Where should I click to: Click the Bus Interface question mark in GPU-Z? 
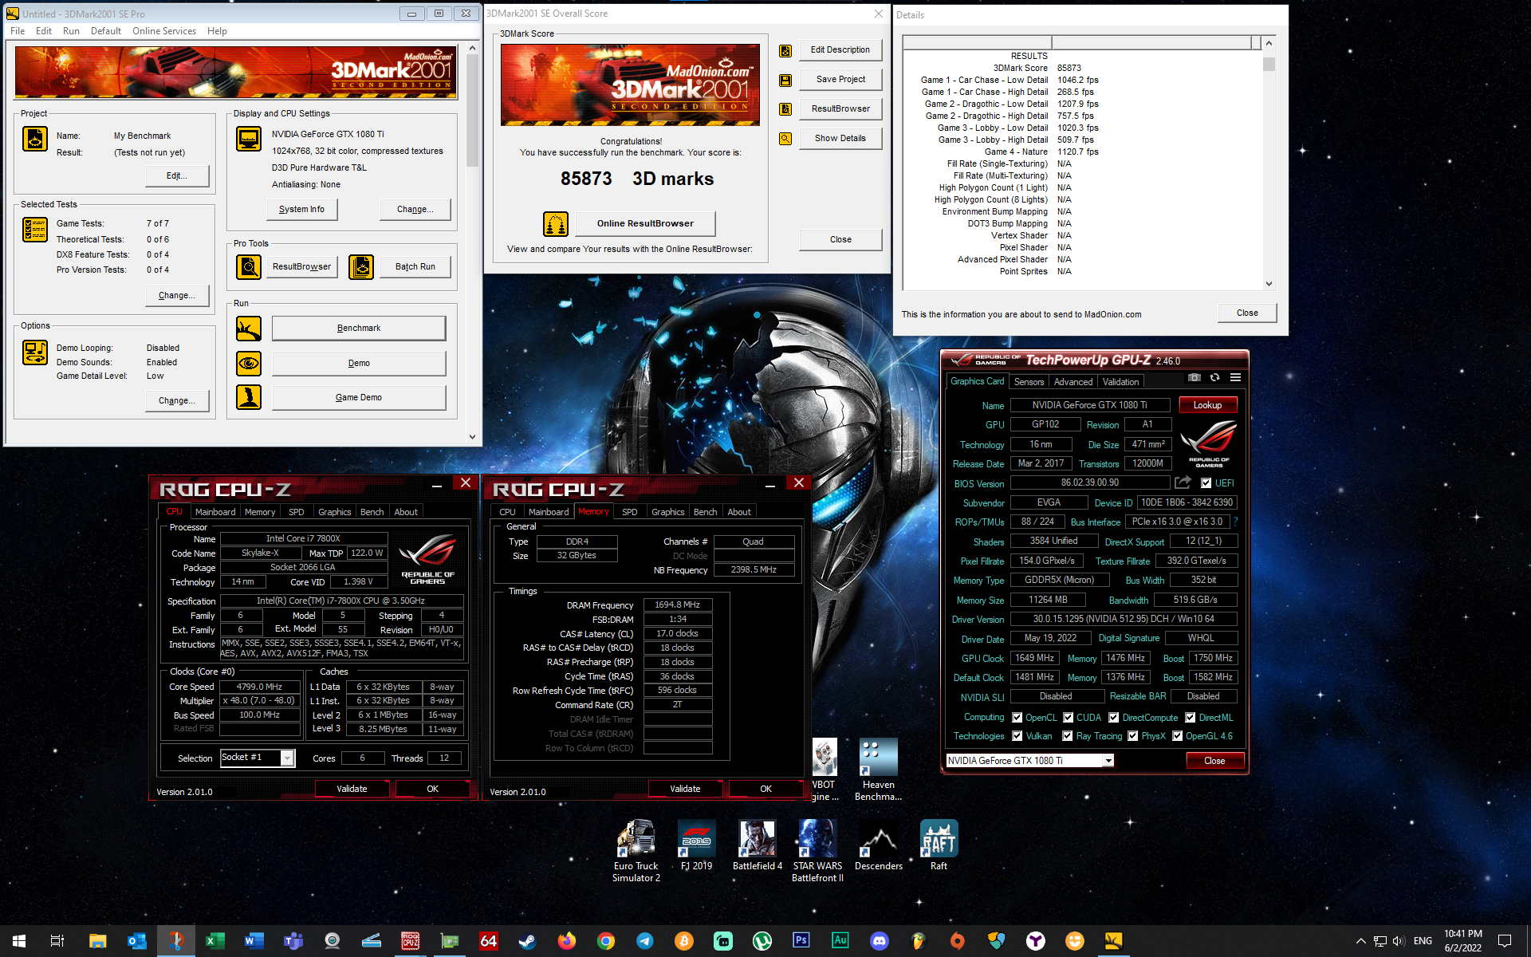pos(1236,522)
